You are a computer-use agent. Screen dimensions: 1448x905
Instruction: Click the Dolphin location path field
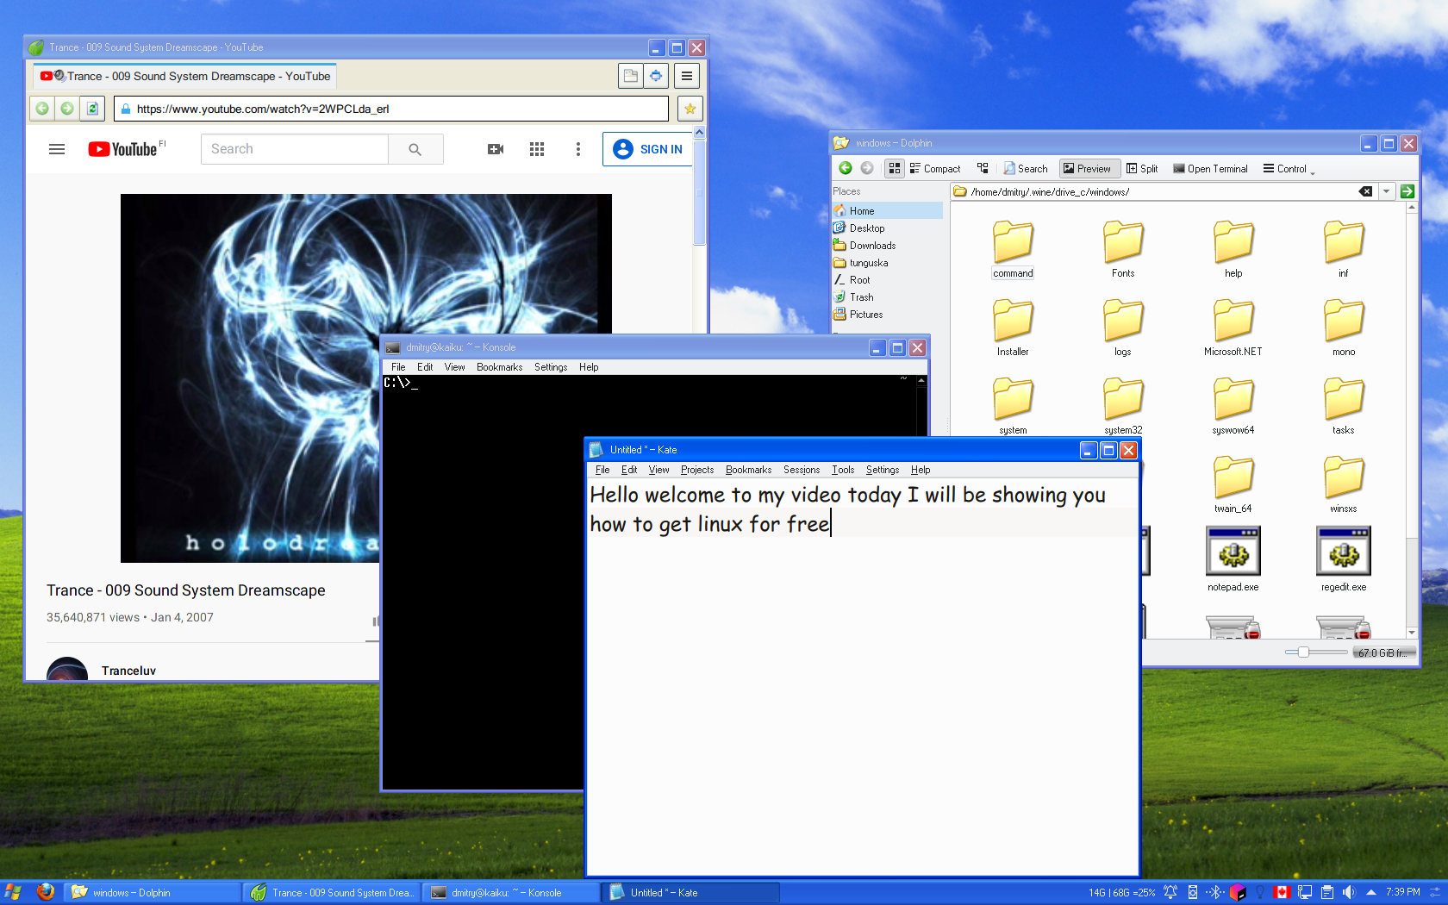[x=1163, y=191]
